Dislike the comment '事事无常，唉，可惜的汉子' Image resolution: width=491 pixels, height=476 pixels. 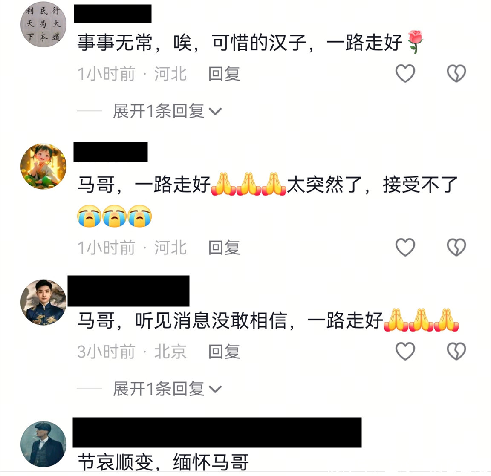coord(456,73)
